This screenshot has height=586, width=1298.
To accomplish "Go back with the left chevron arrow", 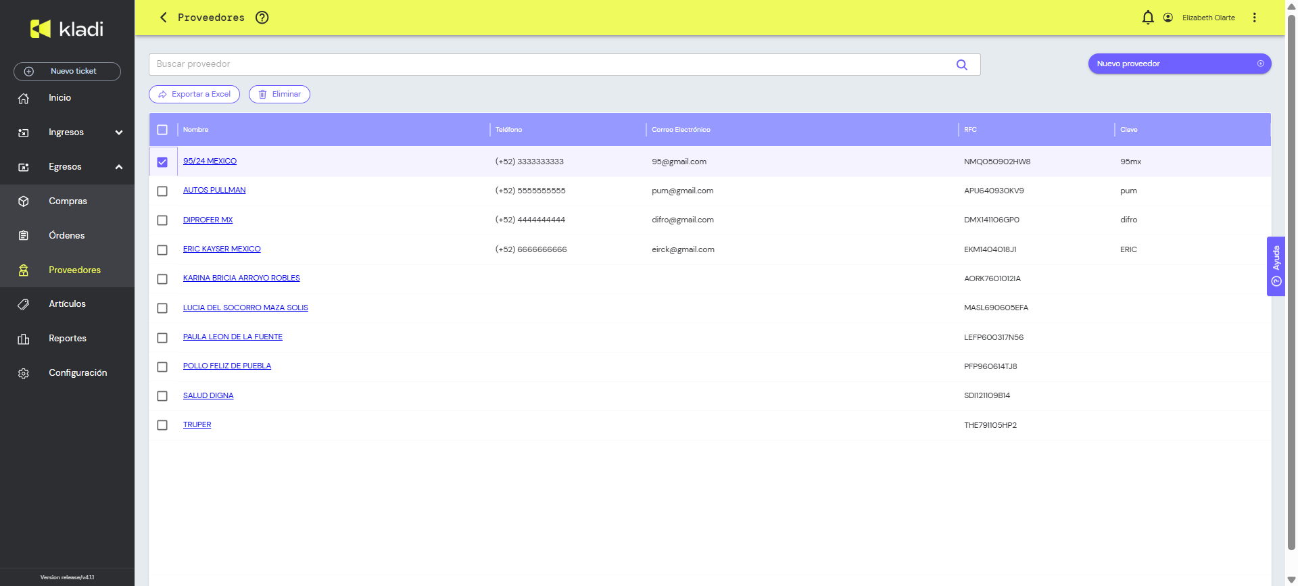I will point(163,18).
